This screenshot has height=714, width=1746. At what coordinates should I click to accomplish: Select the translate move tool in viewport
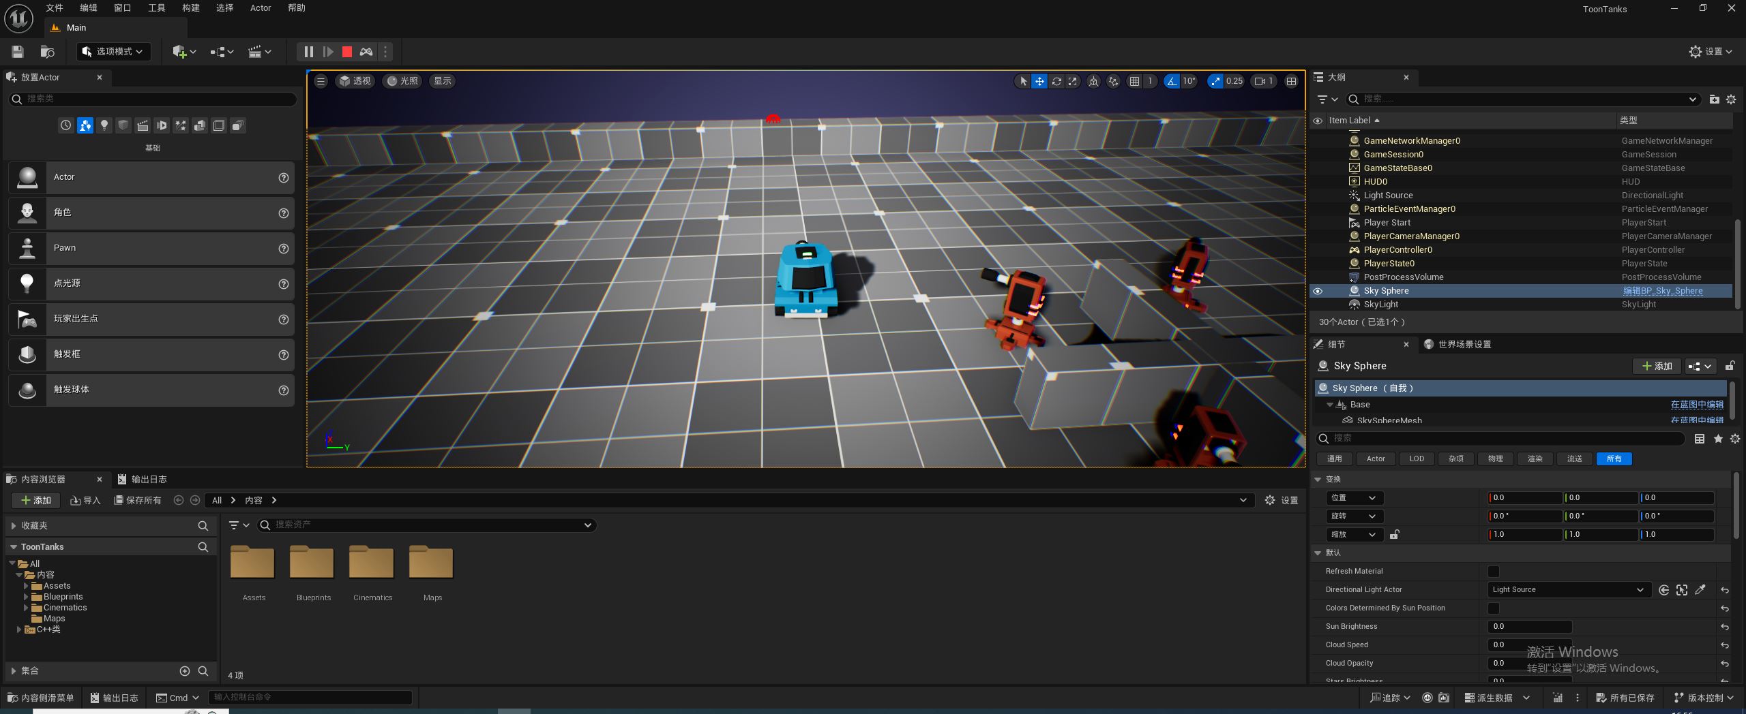pos(1039,81)
